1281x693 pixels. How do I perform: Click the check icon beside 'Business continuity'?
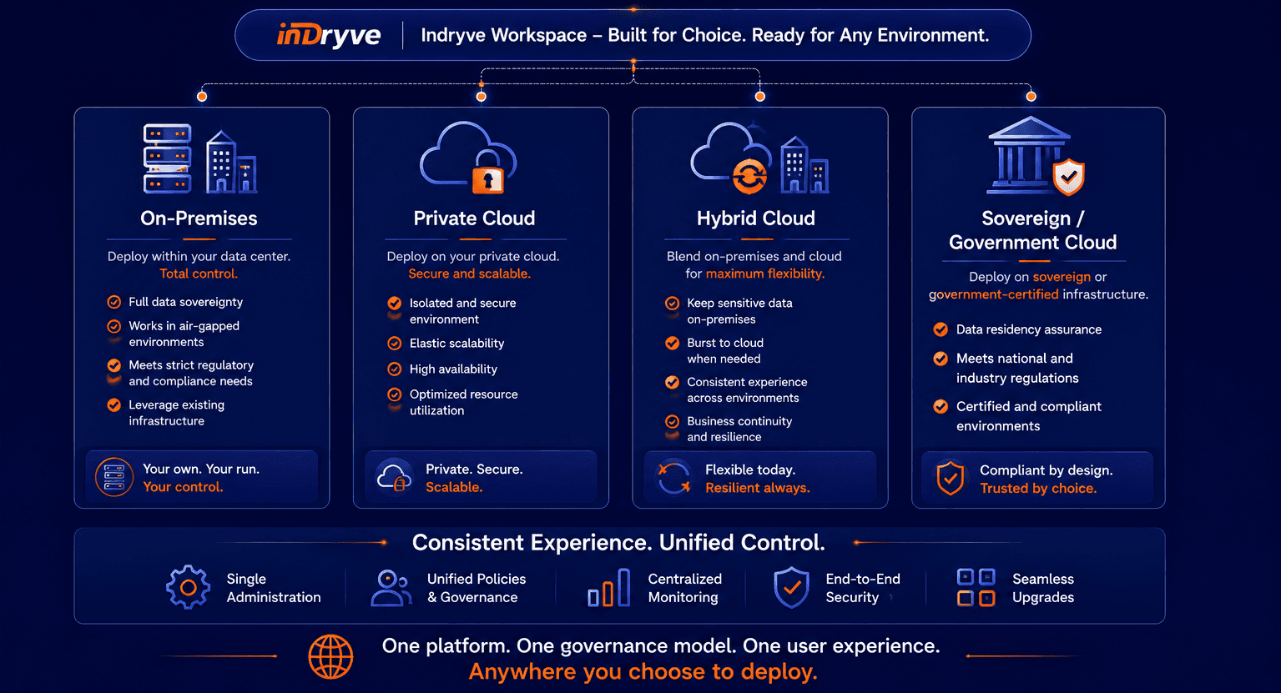[672, 422]
